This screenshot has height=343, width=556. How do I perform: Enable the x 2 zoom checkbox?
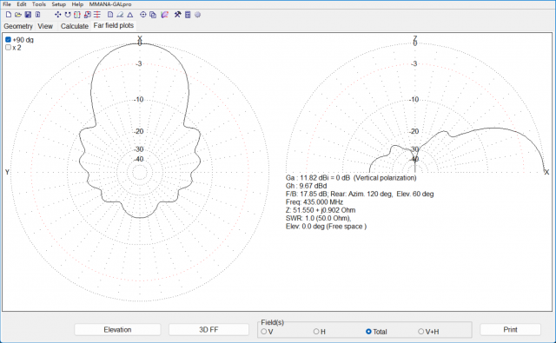[x=8, y=48]
